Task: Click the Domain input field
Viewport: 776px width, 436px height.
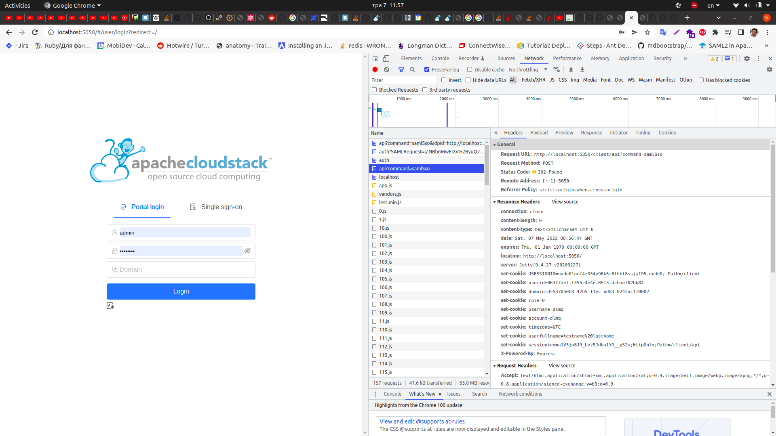Action: point(181,269)
